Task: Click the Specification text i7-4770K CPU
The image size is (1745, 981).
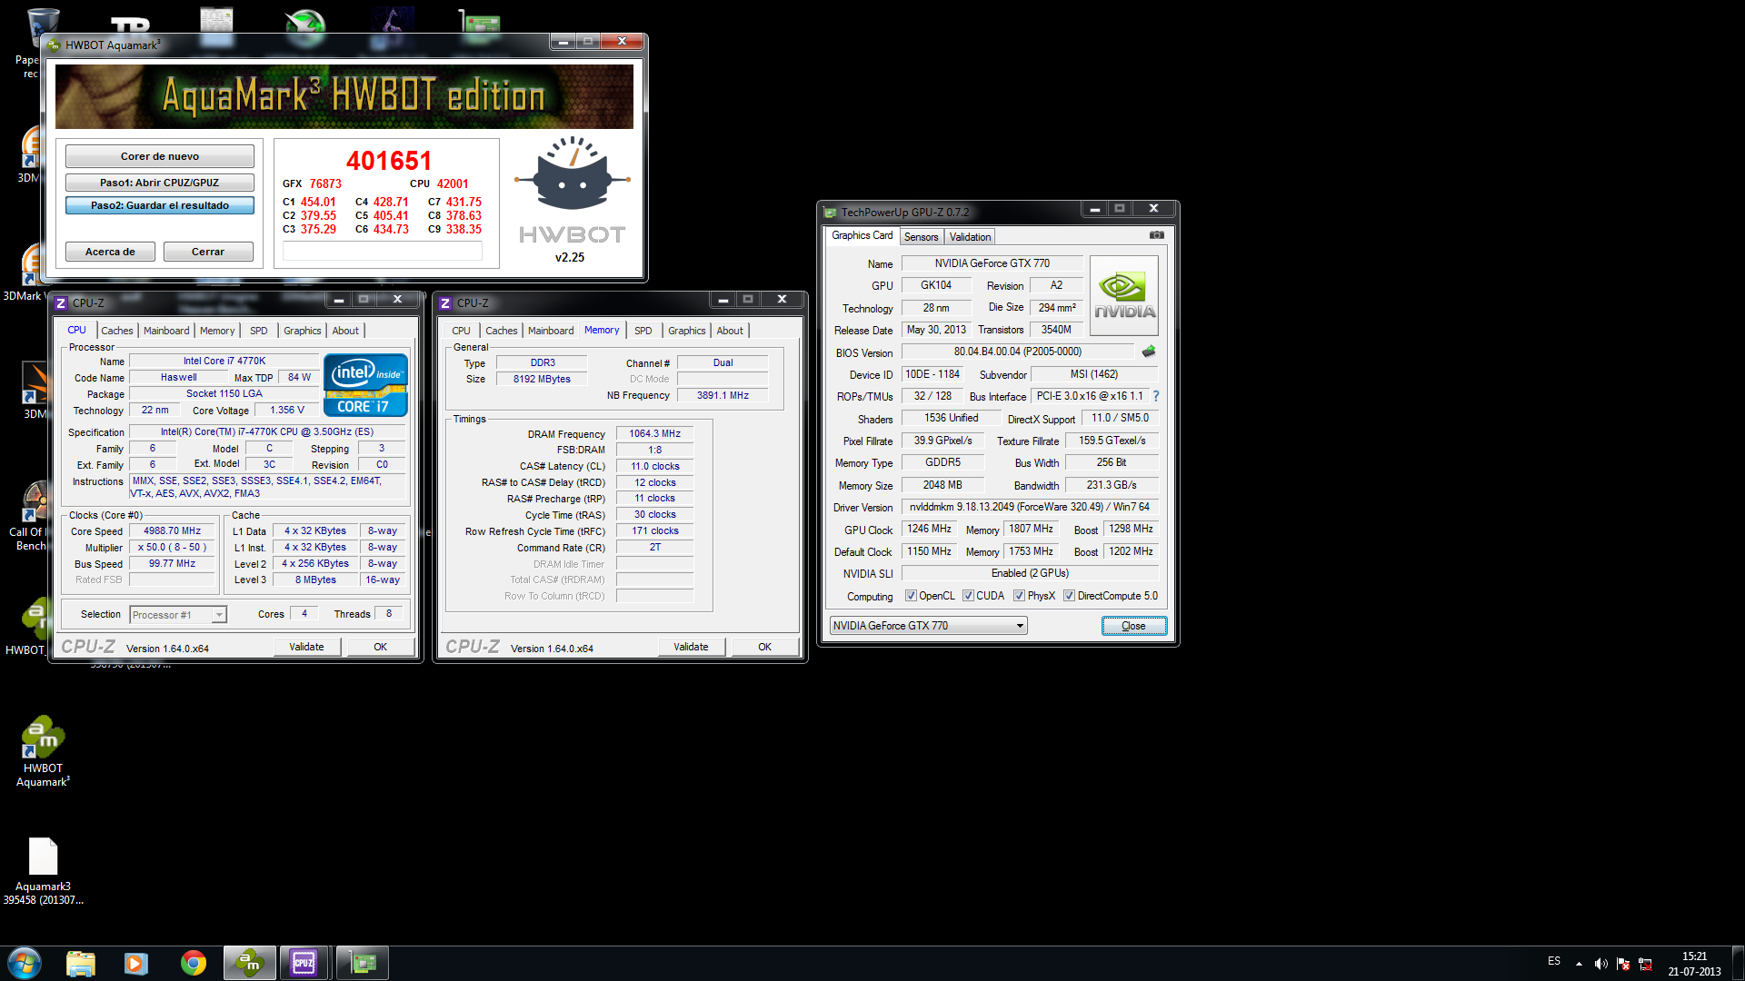Action: (267, 431)
